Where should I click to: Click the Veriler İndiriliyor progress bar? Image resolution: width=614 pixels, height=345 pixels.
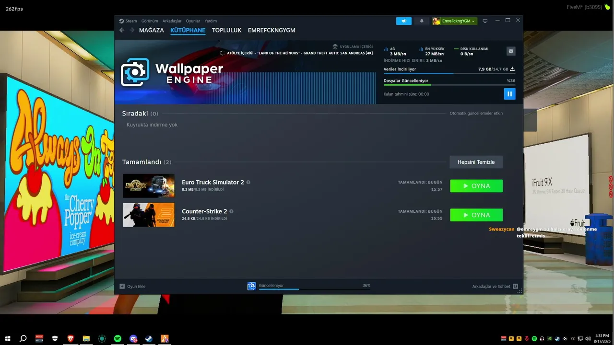tap(449, 73)
